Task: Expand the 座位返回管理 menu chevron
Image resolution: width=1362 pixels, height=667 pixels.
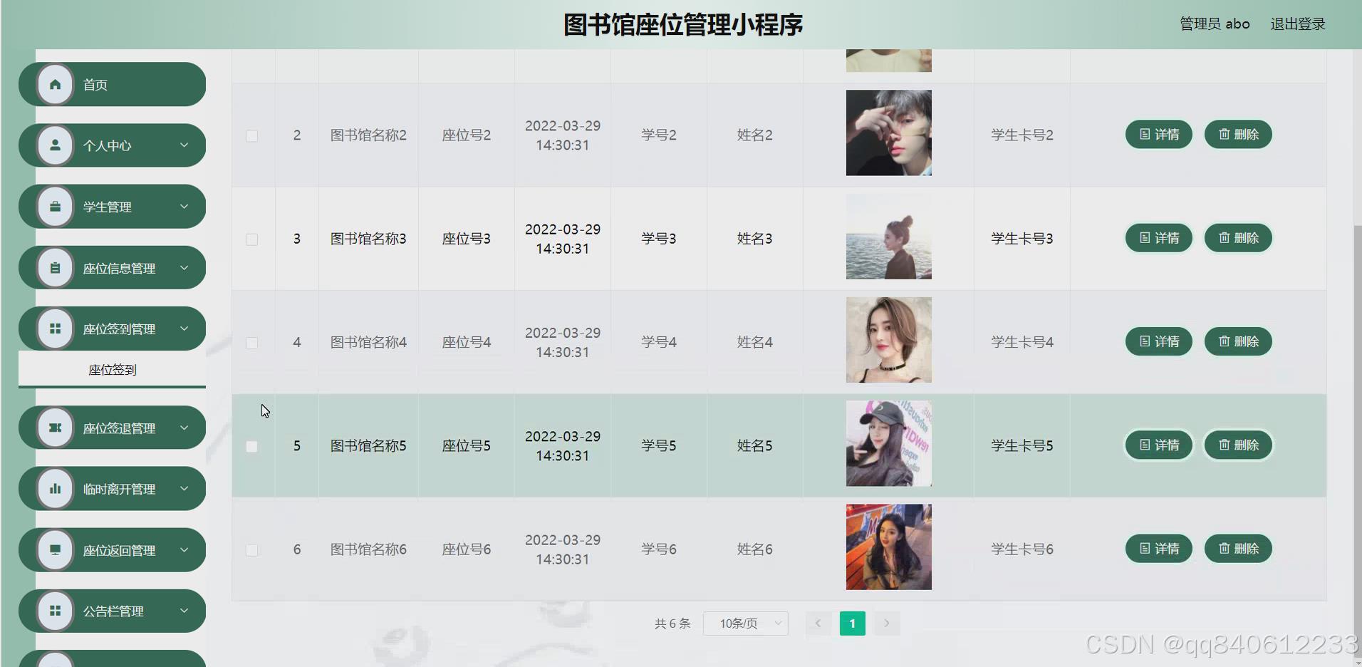Action: pyautogui.click(x=184, y=550)
